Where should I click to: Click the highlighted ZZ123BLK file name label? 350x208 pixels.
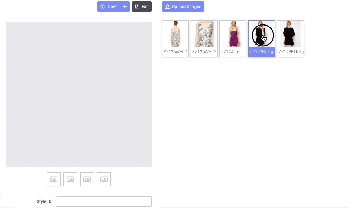pos(262,52)
